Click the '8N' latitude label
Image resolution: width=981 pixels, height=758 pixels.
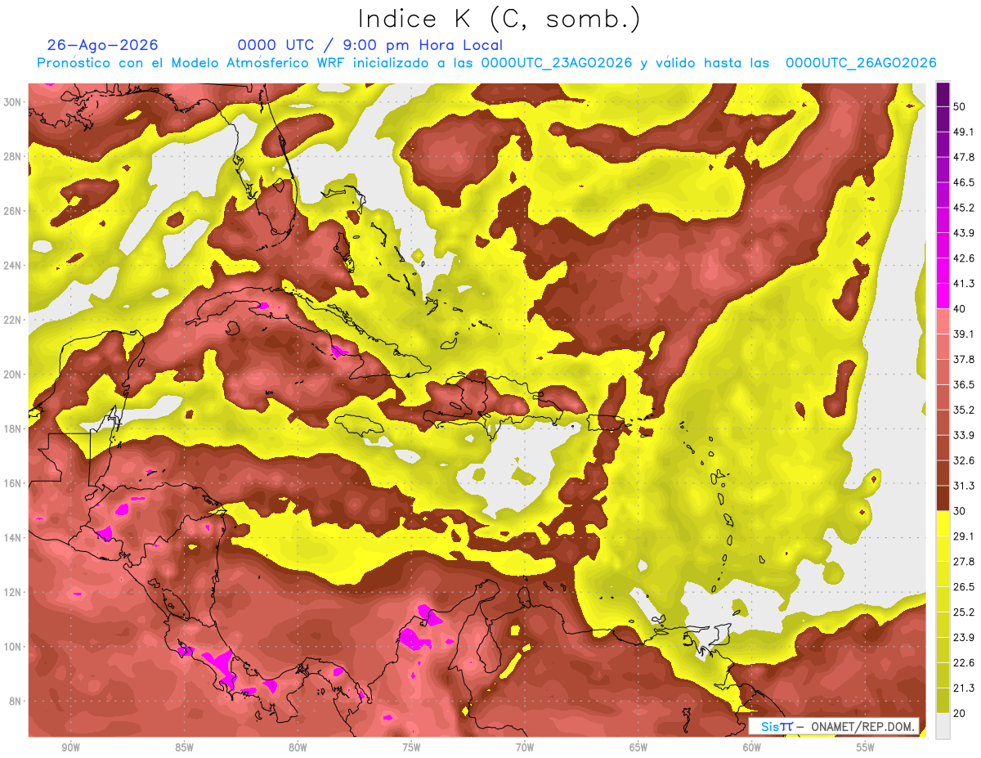pos(16,702)
